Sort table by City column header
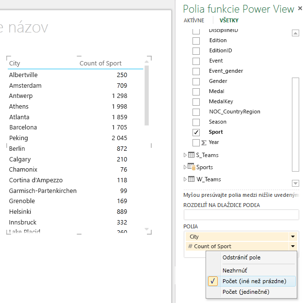This screenshot has height=303, width=305. (x=15, y=63)
